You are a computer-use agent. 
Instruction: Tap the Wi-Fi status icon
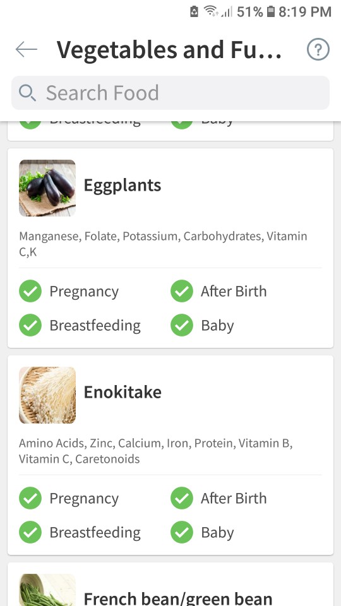[x=212, y=11]
